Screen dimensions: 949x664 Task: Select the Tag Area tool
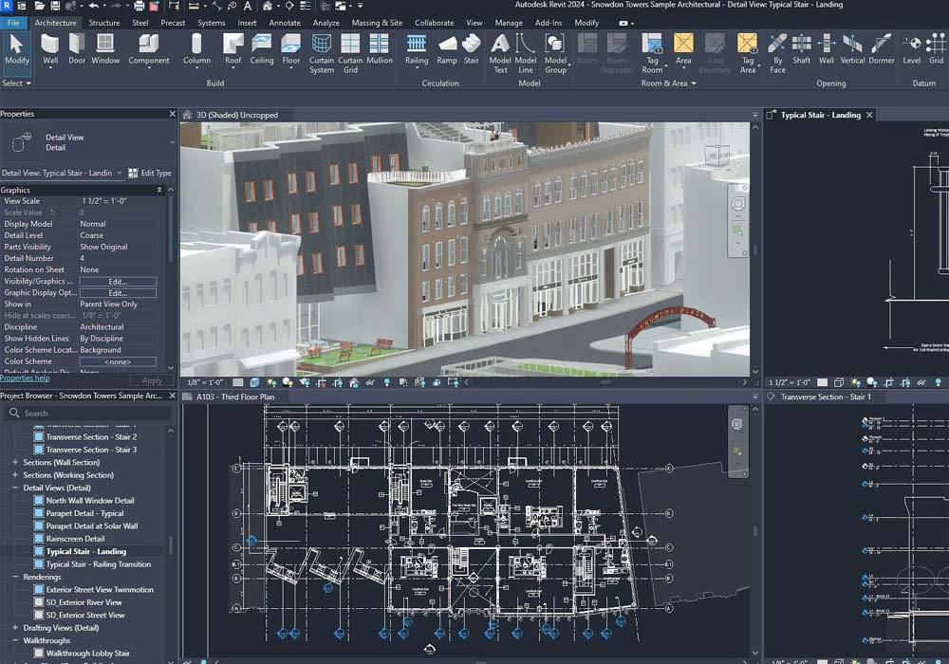pos(748,53)
